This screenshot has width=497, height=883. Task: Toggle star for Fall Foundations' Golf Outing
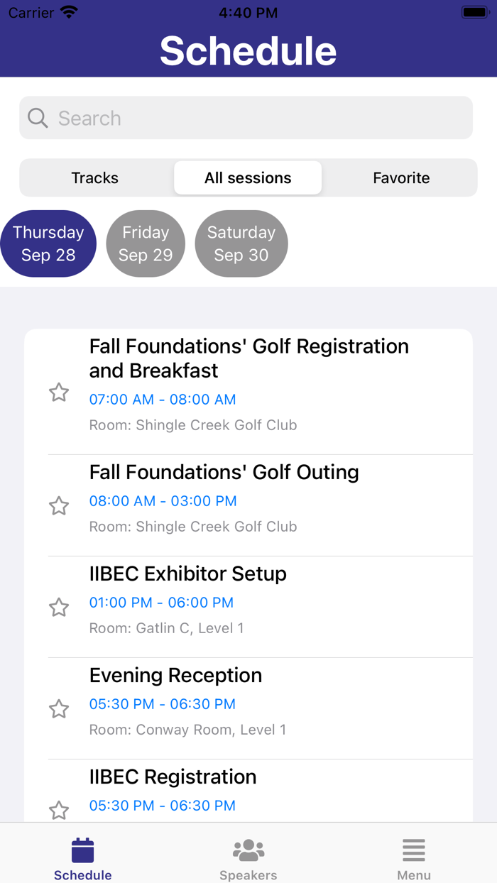pos(59,505)
